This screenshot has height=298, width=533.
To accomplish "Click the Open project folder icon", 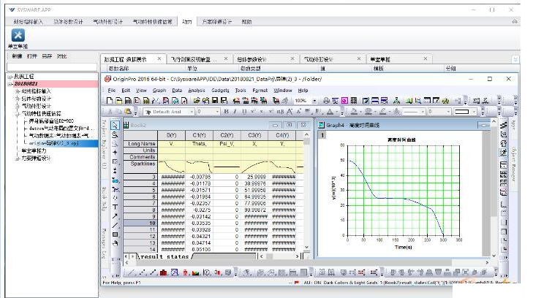I will point(197,101).
